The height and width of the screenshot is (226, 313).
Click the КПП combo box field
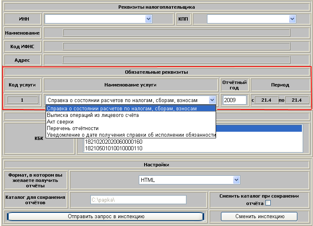point(251,19)
